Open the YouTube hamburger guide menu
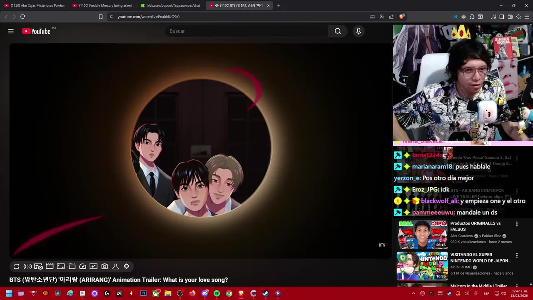This screenshot has height=300, width=533. click(x=11, y=31)
